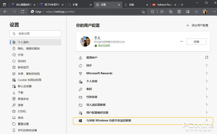This screenshot has width=217, height=134.
Task: Click the refresh page button
Action: click(x=22, y=12)
